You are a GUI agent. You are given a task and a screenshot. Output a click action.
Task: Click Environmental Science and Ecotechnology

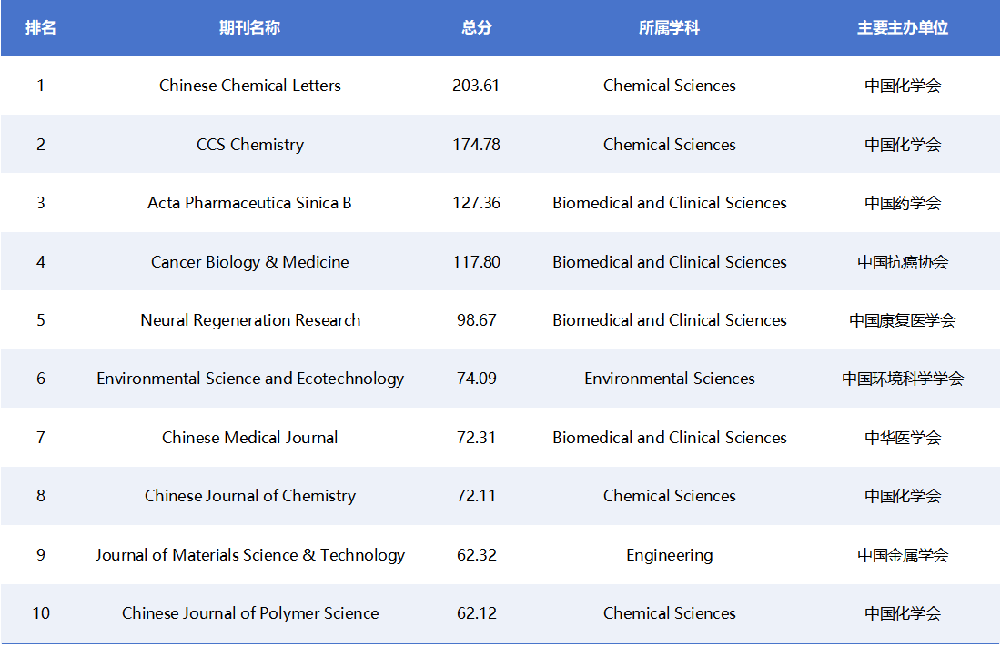[249, 379]
